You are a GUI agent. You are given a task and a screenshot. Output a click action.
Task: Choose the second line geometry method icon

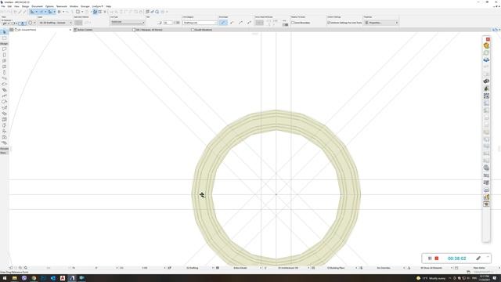point(232,23)
